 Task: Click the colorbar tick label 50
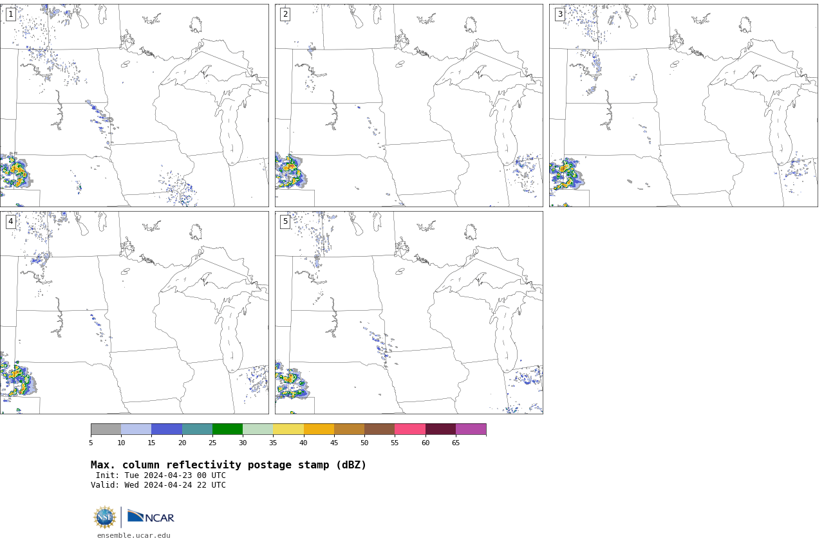(364, 443)
